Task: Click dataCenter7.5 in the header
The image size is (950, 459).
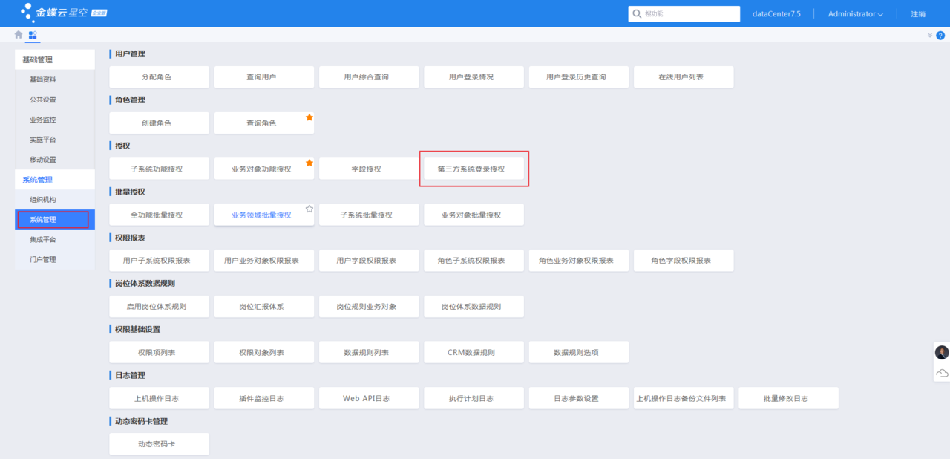Action: tap(776, 14)
